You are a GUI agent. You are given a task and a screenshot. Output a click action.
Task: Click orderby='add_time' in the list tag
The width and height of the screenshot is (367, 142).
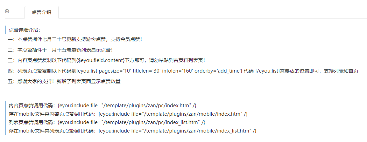coord(219,71)
